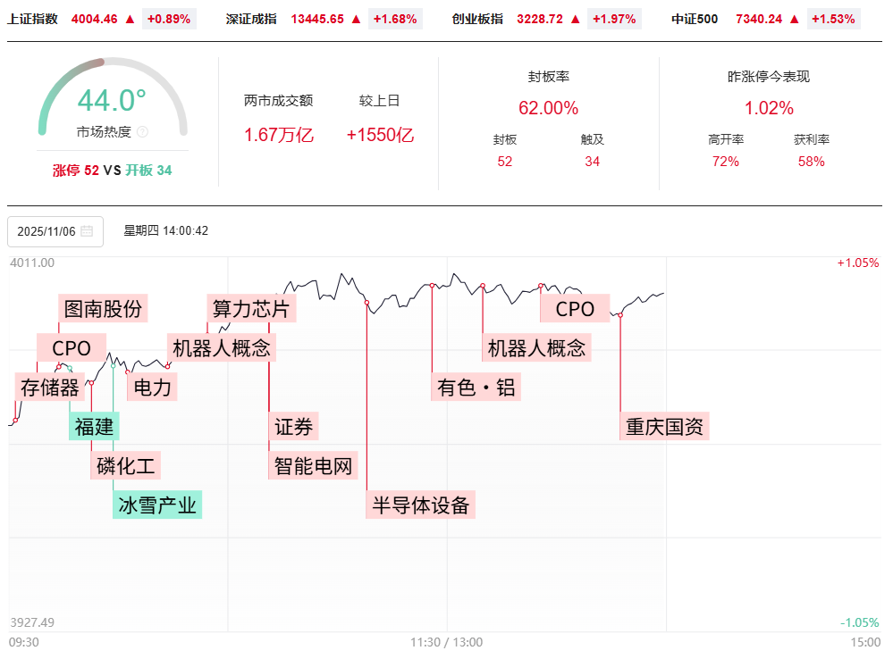Click the up arrow beside 中证500
The image size is (893, 659).
click(795, 18)
